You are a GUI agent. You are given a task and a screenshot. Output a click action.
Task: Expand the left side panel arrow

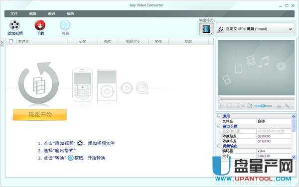point(1,43)
